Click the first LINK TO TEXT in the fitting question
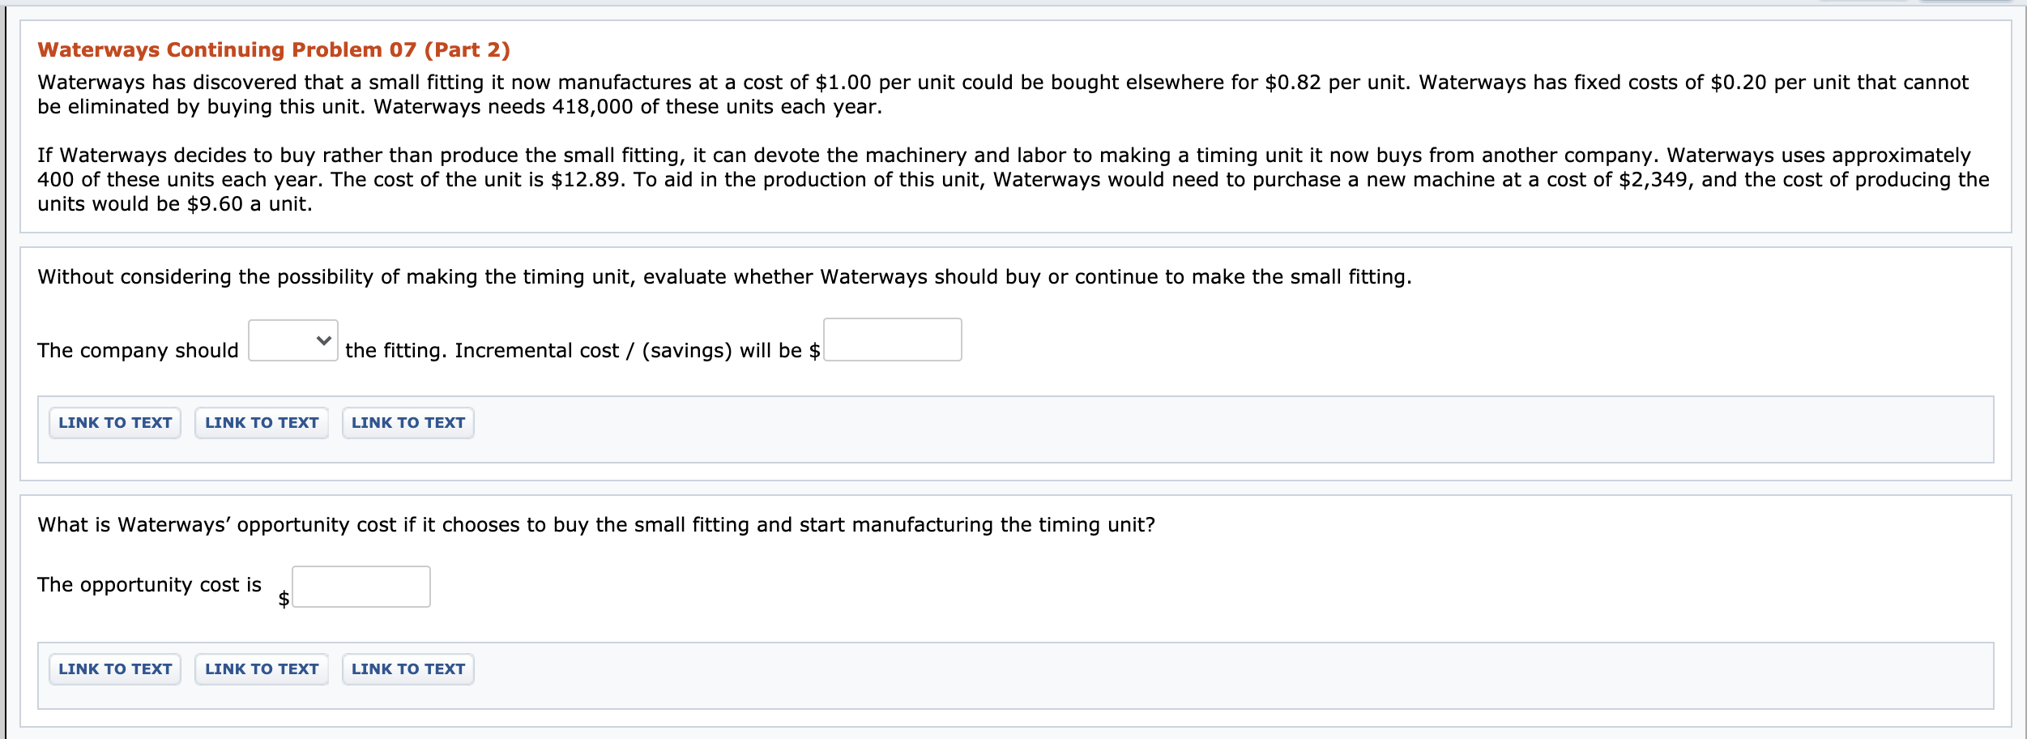This screenshot has height=739, width=2027. pyautogui.click(x=113, y=422)
